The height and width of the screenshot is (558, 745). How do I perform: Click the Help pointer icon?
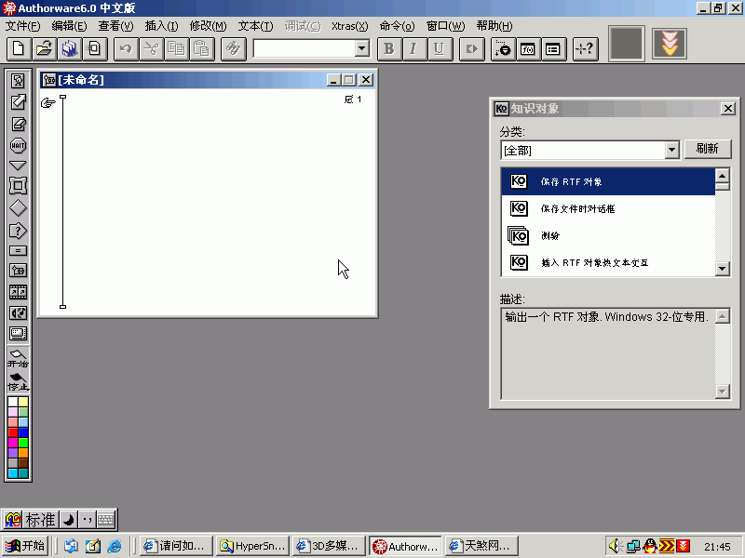coord(585,48)
